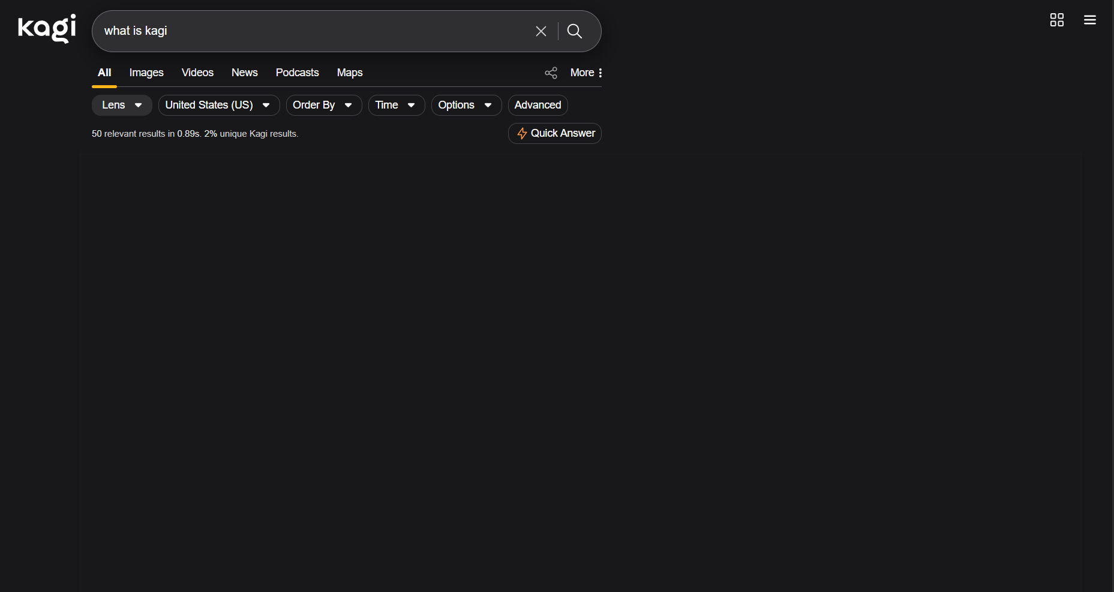Go to the Maps tab
This screenshot has width=1114, height=592.
350,73
